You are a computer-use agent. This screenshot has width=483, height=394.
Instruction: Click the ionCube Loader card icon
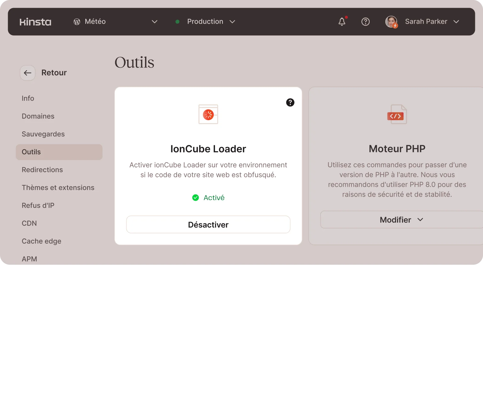(208, 115)
